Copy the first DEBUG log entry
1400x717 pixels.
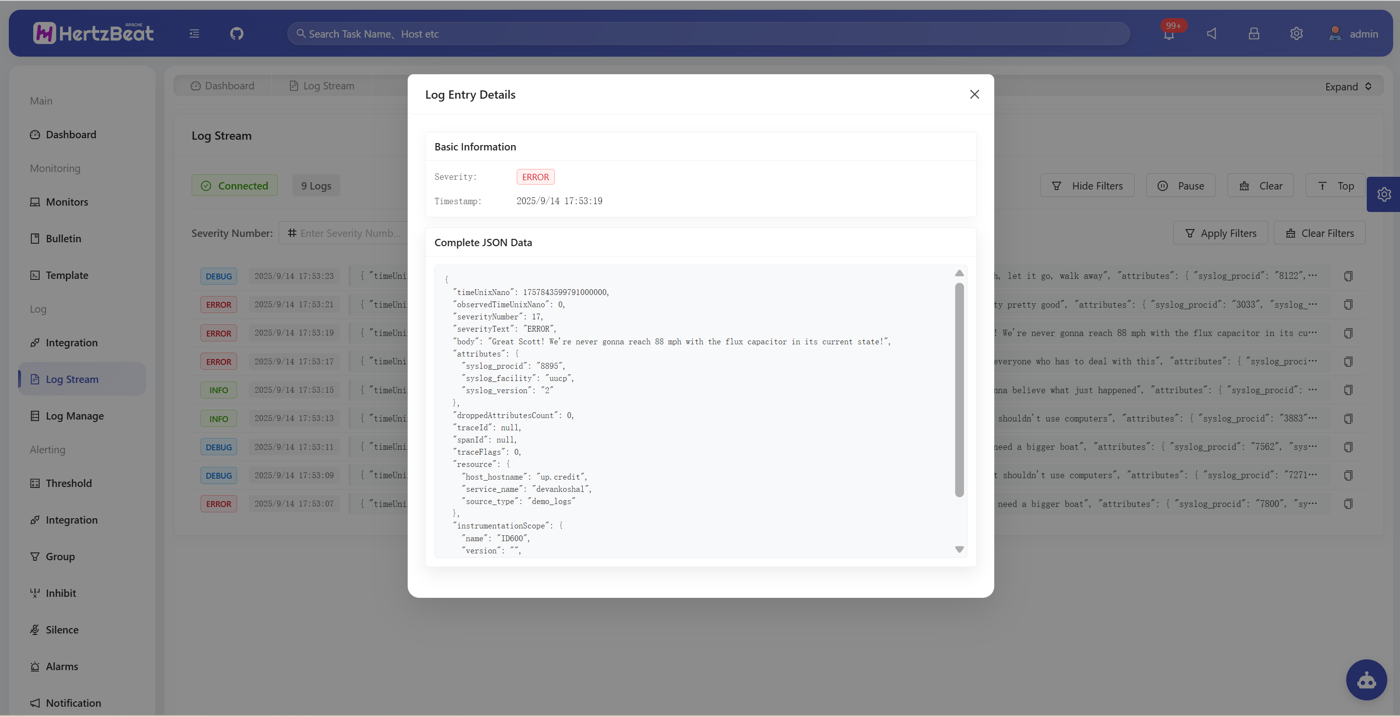(x=1348, y=276)
